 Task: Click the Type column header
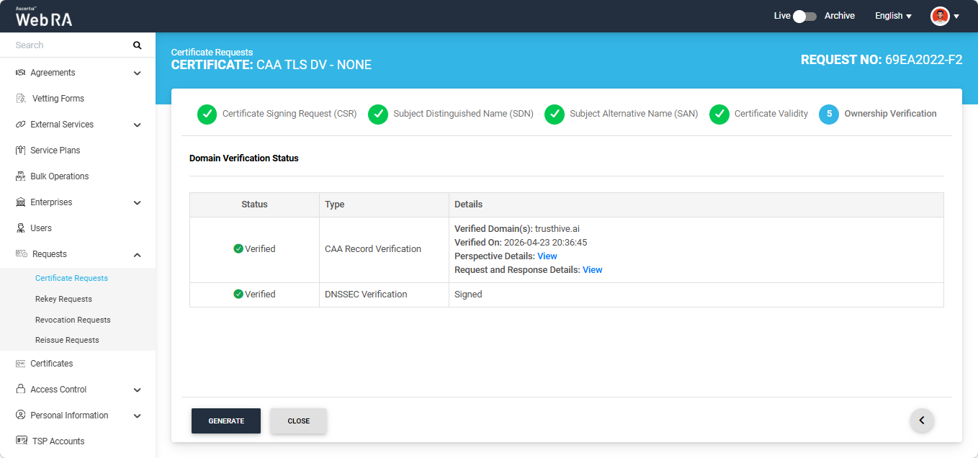[384, 205]
